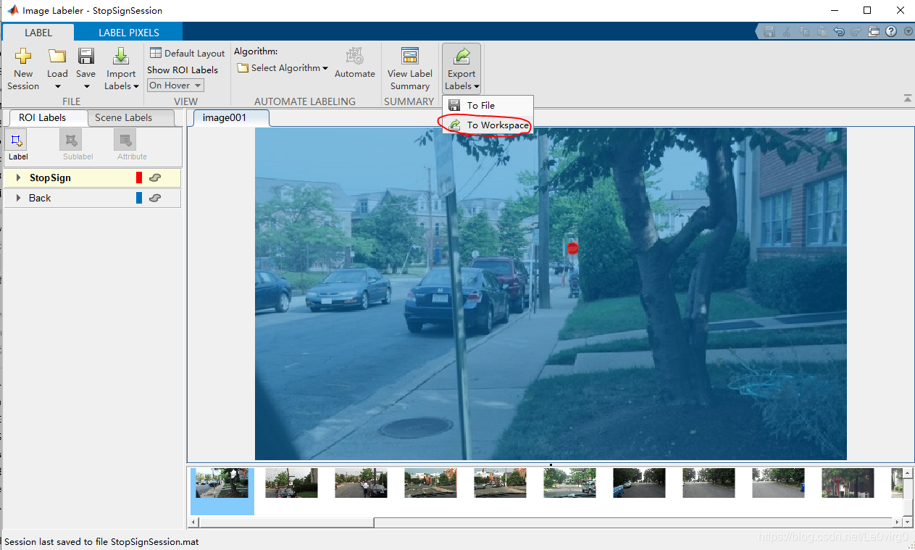
Task: Open the Import Labels dropdown arrow
Action: tap(136, 86)
